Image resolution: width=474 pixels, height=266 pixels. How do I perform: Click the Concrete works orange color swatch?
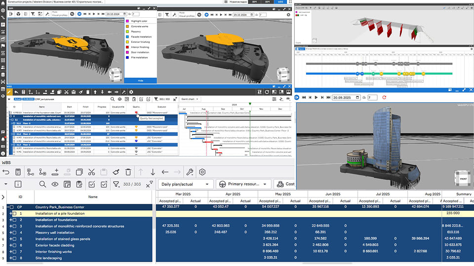pos(127,26)
